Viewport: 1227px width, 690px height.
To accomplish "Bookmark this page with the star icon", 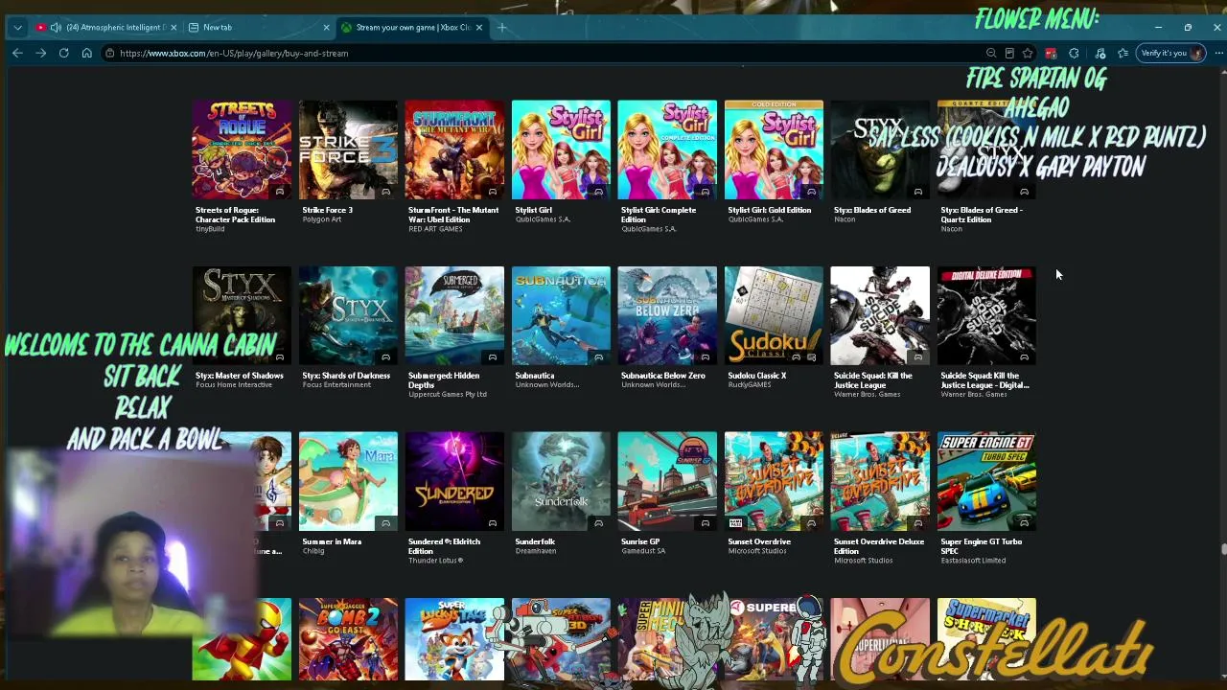I will [1028, 54].
